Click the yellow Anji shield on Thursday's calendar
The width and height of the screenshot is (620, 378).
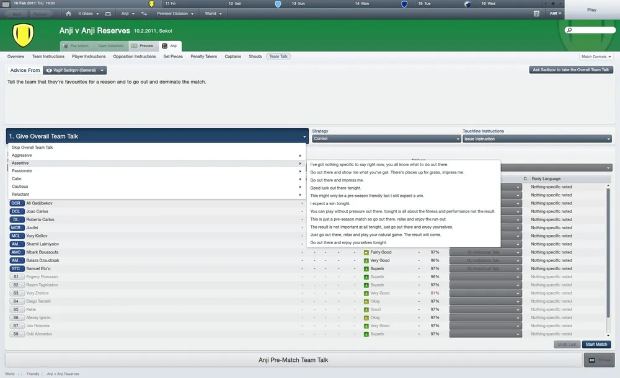click(151, 4)
